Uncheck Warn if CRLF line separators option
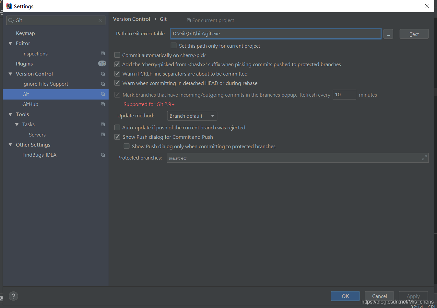 click(x=117, y=74)
